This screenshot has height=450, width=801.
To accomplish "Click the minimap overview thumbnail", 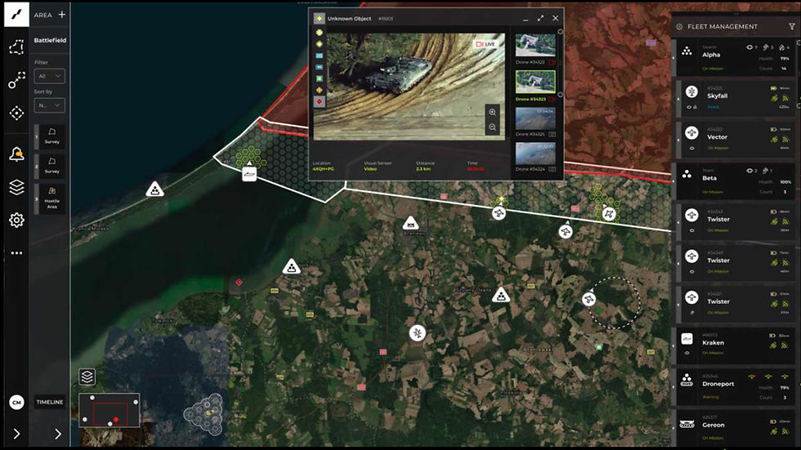I will 110,410.
